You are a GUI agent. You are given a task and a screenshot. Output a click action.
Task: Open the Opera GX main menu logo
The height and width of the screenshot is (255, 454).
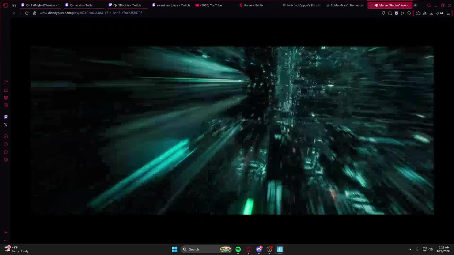(6, 5)
